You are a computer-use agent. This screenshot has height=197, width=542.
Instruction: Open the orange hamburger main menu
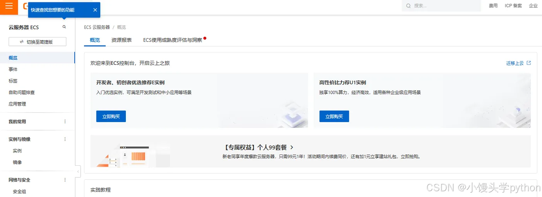click(x=9, y=6)
